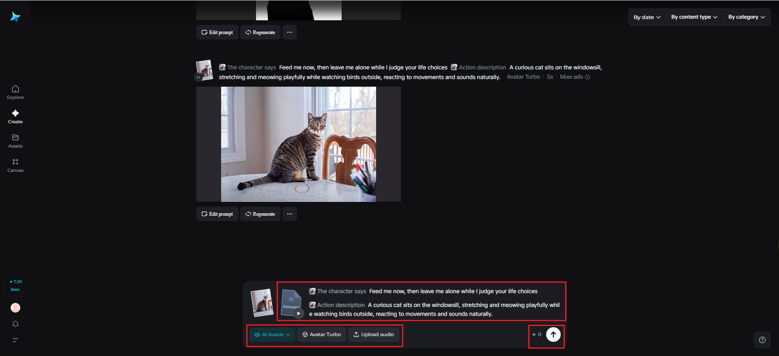Click the blue bird logo in the sidebar
The image size is (779, 356).
15,17
